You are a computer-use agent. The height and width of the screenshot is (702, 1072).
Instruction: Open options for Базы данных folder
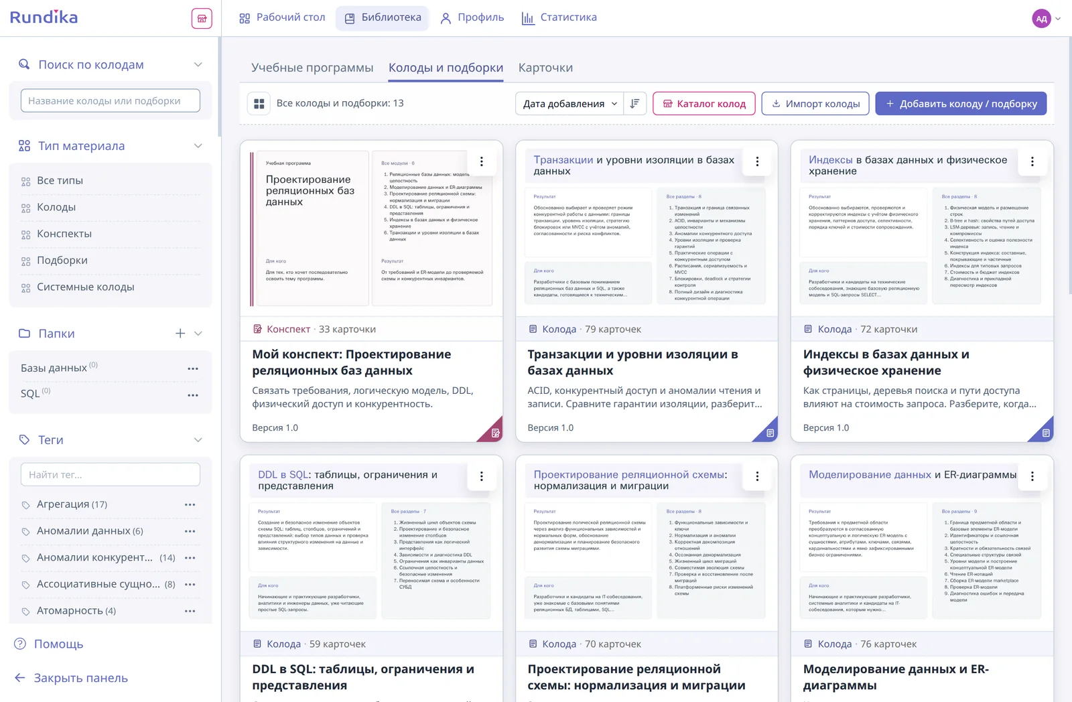pyautogui.click(x=193, y=368)
